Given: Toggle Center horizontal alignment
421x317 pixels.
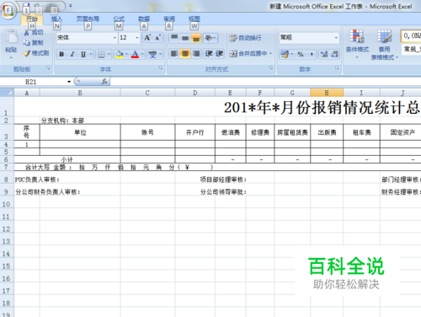Looking at the screenshot, I should 185,53.
